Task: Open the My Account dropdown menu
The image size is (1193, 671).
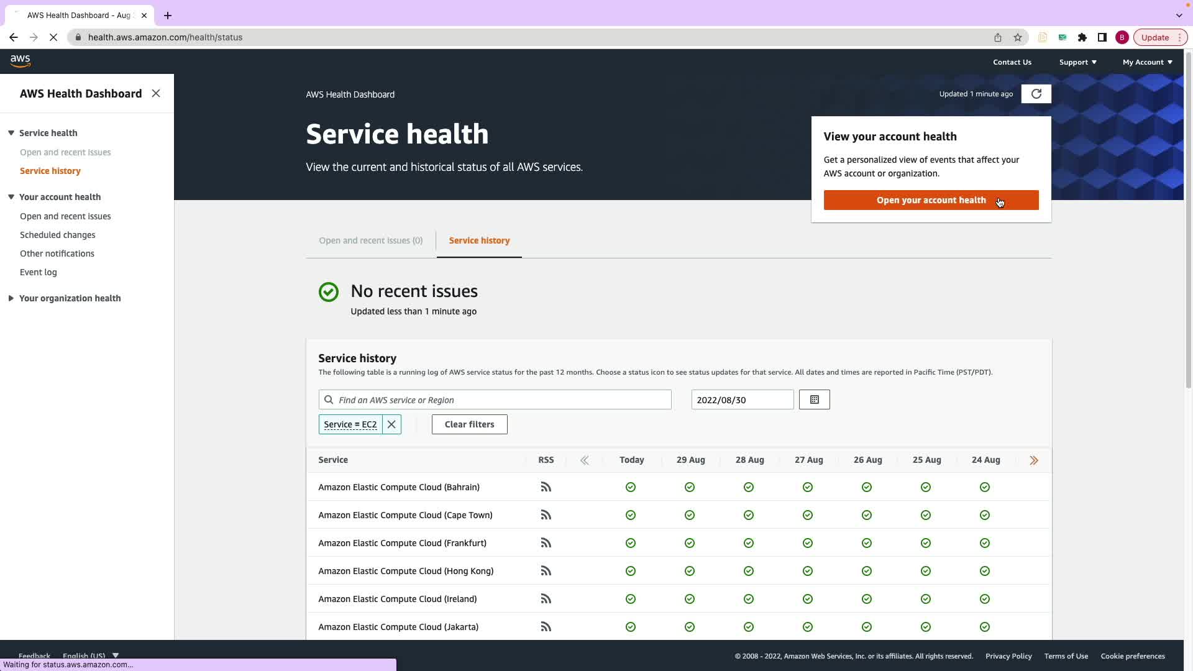Action: (1147, 62)
